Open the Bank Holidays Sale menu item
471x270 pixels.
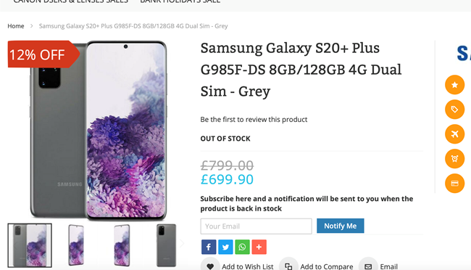[x=180, y=1]
